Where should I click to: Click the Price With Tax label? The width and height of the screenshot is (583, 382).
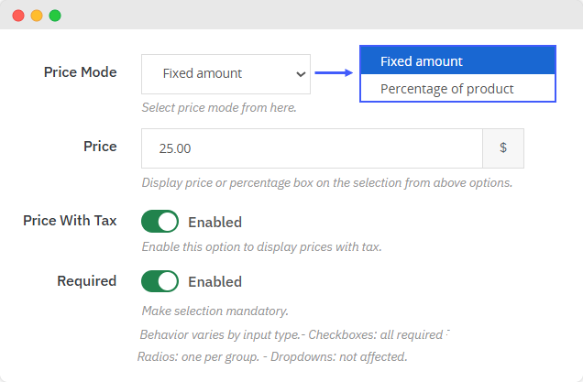click(x=70, y=221)
